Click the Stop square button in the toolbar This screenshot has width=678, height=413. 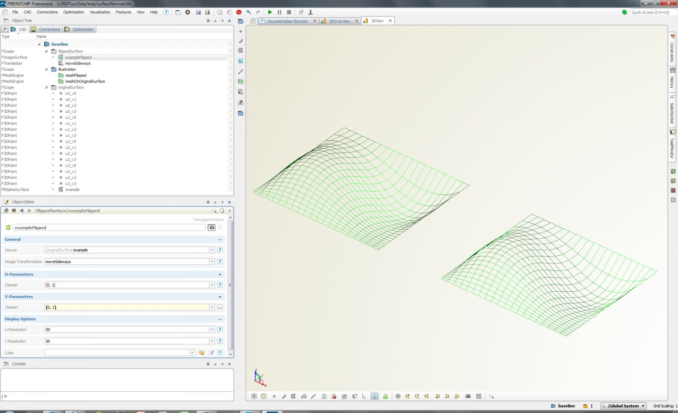(x=289, y=12)
